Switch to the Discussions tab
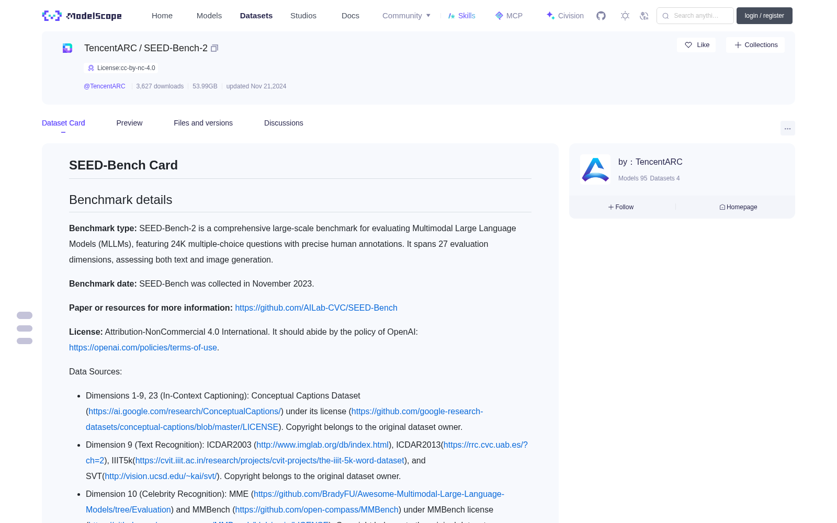The width and height of the screenshot is (837, 523). [x=284, y=123]
